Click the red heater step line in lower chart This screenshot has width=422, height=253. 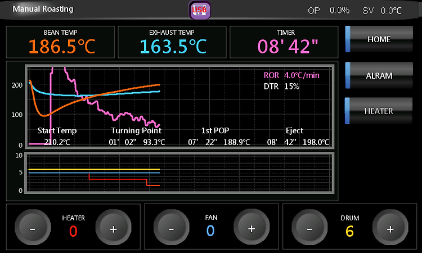[118, 179]
